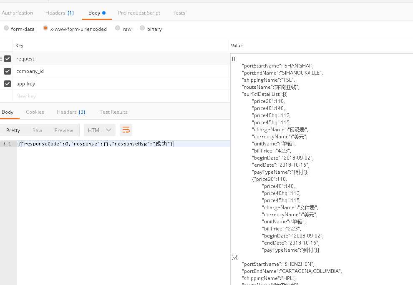Switch to request Headers (1) tab
Image resolution: width=413 pixels, height=285 pixels.
point(60,13)
